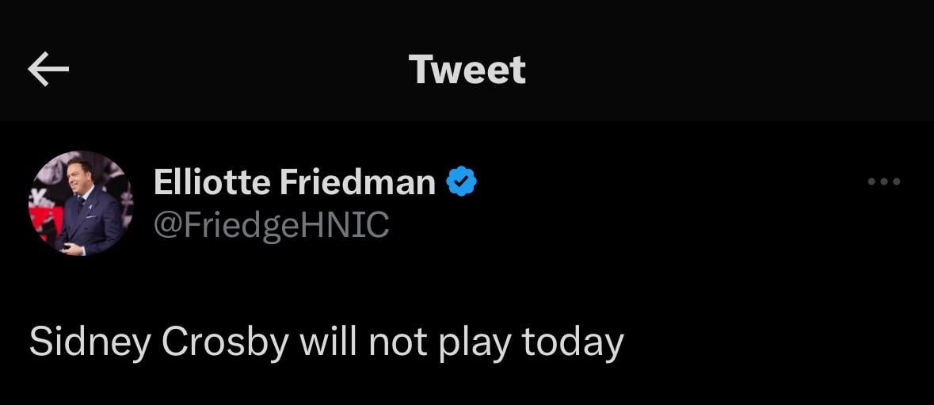
Task: Open the Elliotte Friedman display name link
Action: point(294,182)
